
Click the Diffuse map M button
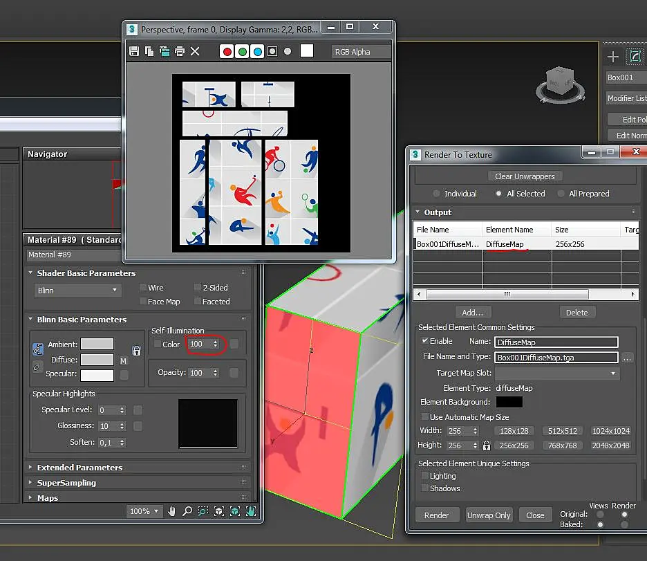point(123,361)
